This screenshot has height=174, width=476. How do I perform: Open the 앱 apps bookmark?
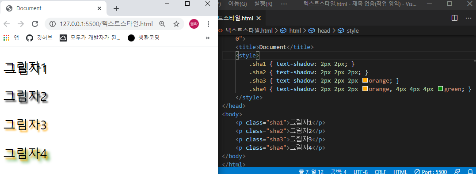tap(11, 38)
